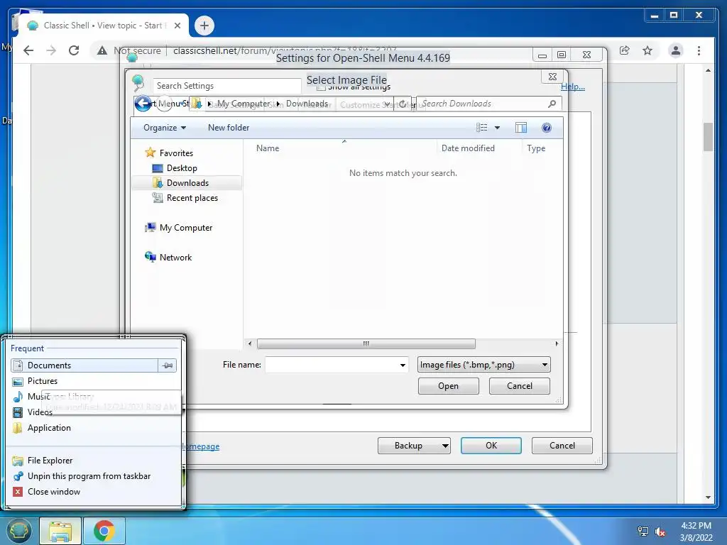Click Cancel in the Open-Shell settings window

[562, 446]
